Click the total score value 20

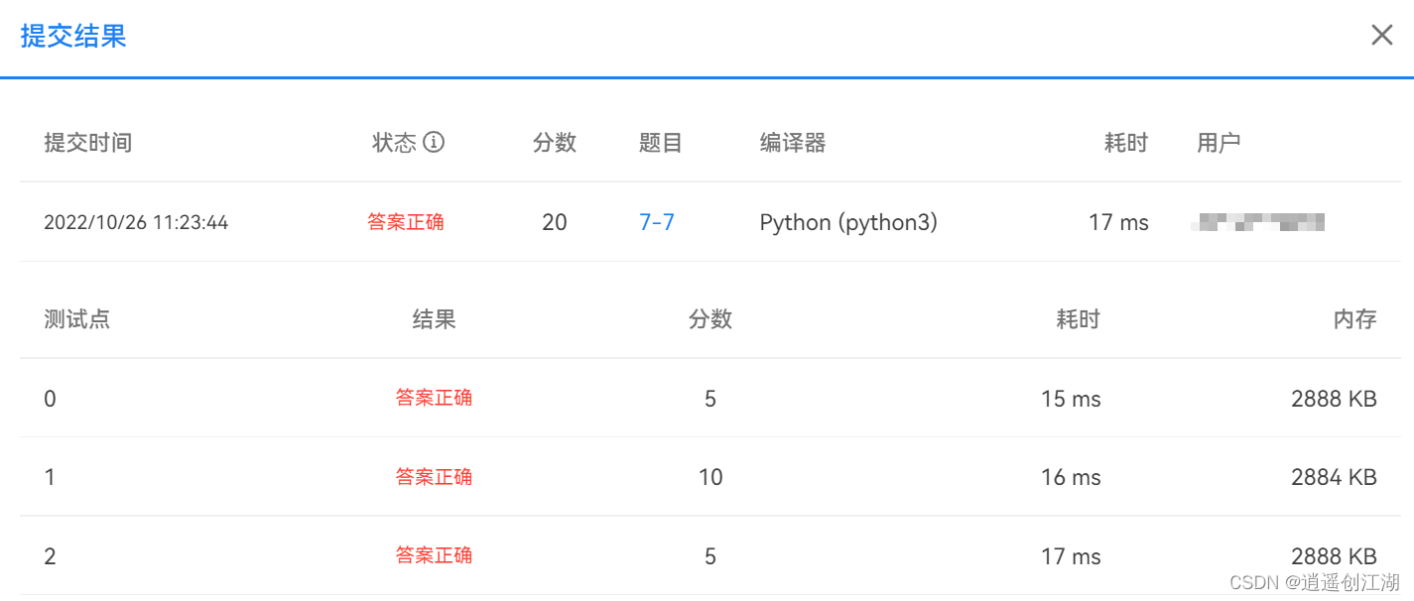pos(554,222)
